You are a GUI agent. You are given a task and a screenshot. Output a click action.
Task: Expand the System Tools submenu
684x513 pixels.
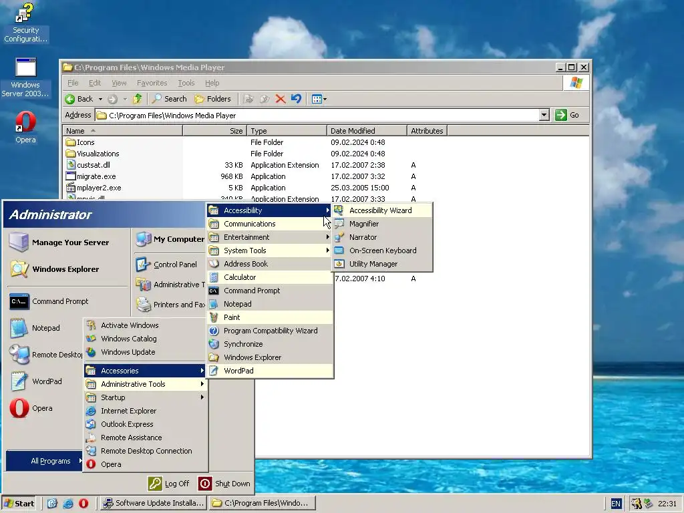[x=270, y=250]
